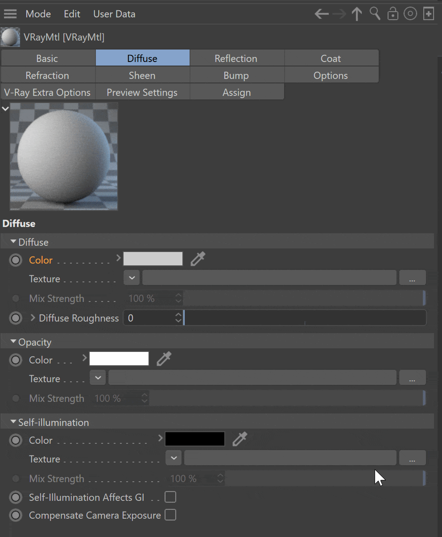The width and height of the screenshot is (442, 537).
Task: Toggle Self-Illumination Affects GI animation dot
Action: [16, 497]
